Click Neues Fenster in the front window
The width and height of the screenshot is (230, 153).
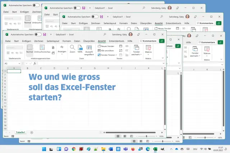point(107,46)
